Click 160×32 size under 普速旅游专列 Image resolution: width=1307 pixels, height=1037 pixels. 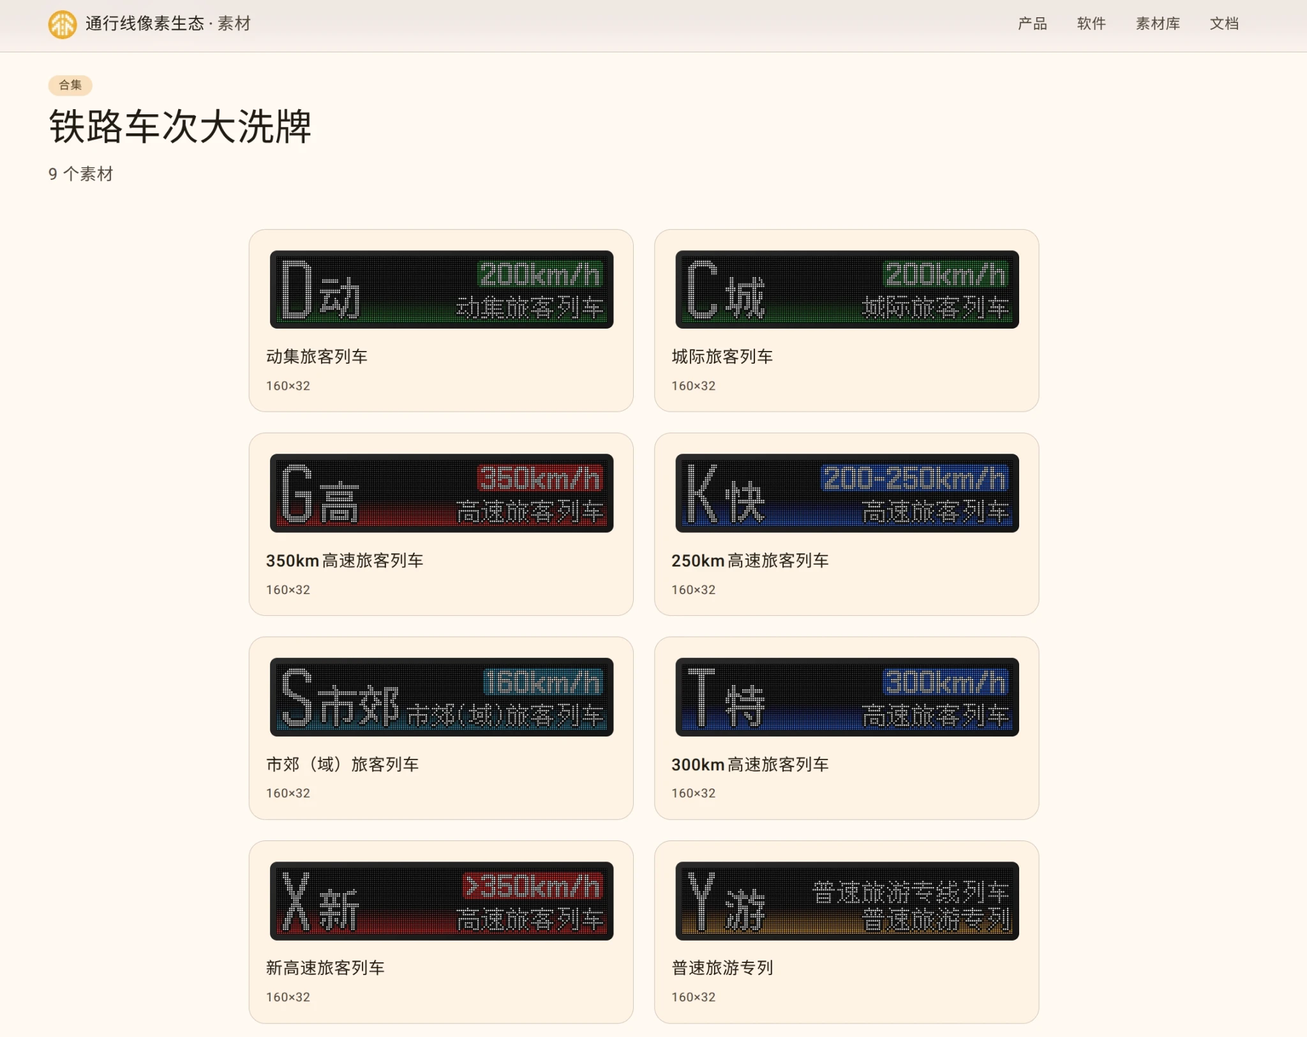click(x=693, y=997)
